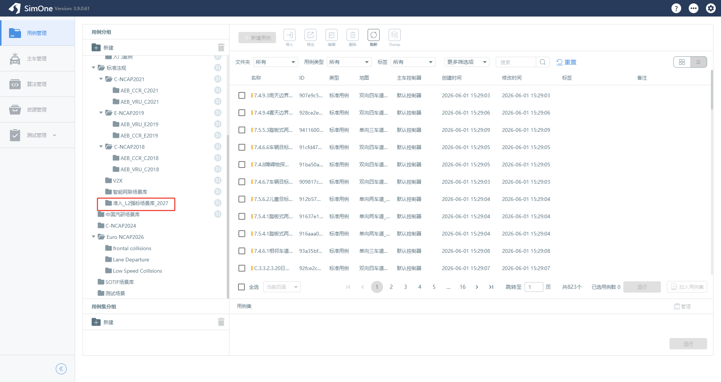Select the Lane Departure folder
The width and height of the screenshot is (721, 382).
pyautogui.click(x=127, y=260)
